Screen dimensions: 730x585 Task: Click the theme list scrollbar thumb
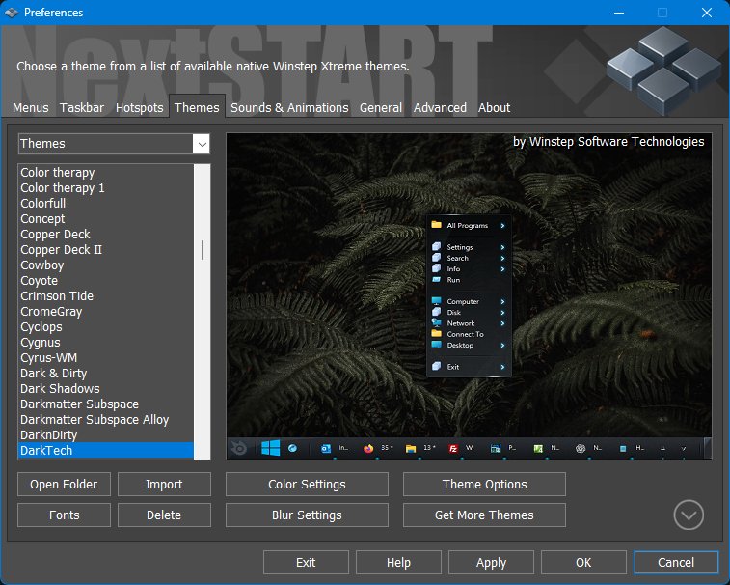pyautogui.click(x=203, y=250)
